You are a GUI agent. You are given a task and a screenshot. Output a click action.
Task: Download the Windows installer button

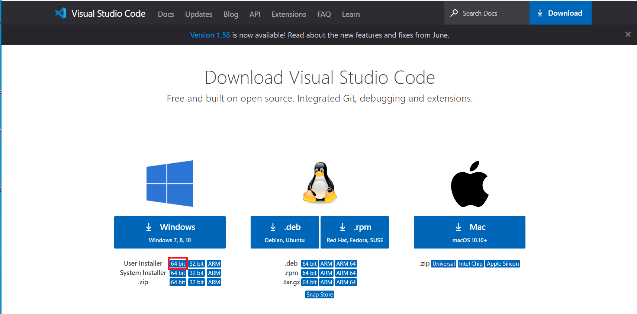click(170, 232)
